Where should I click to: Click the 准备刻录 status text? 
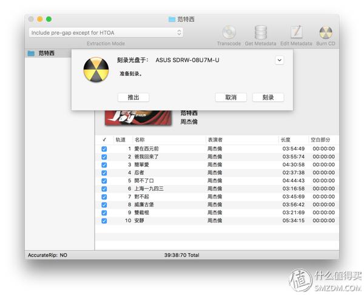pyautogui.click(x=130, y=74)
